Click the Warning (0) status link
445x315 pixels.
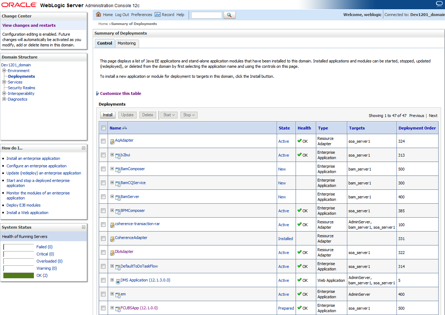point(46,268)
